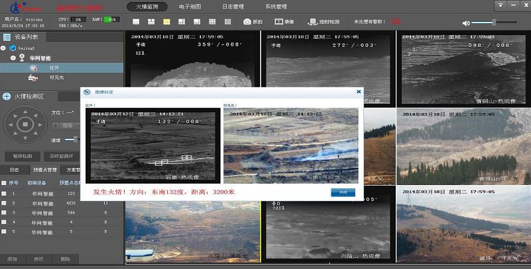The width and height of the screenshot is (531, 269).
Task: Click the PTZ up arrow
Action: (x=25, y=112)
